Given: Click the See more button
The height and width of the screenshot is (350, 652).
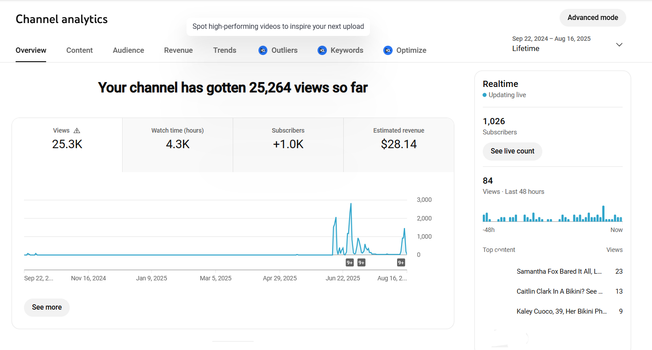Looking at the screenshot, I should click(47, 307).
